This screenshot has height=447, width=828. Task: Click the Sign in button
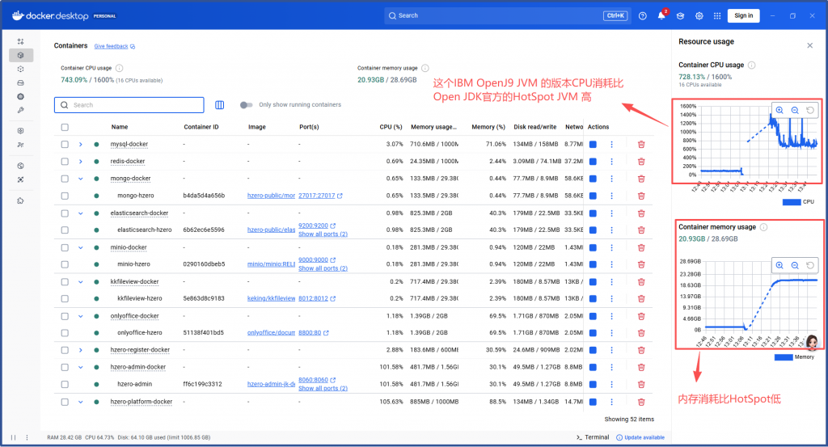click(x=744, y=15)
